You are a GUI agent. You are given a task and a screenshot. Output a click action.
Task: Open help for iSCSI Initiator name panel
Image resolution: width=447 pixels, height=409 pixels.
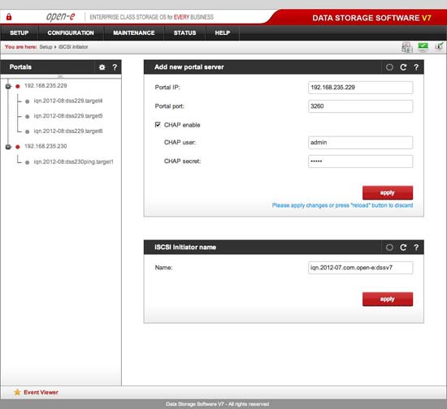(x=416, y=248)
